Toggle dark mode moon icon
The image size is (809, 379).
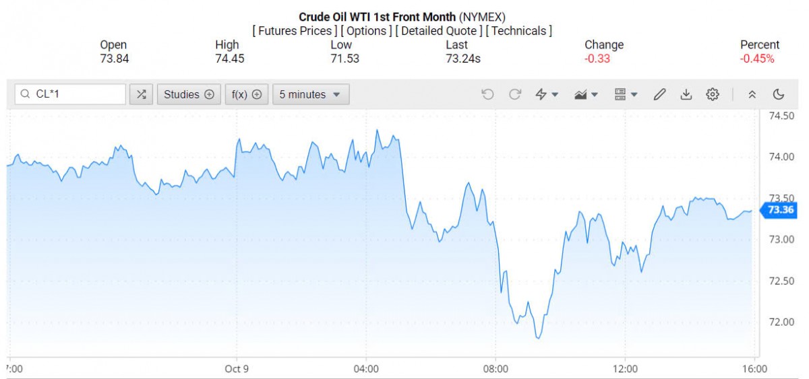pos(779,94)
